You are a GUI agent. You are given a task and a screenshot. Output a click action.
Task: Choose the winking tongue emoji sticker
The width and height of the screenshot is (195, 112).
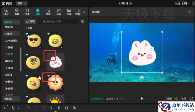34,83
